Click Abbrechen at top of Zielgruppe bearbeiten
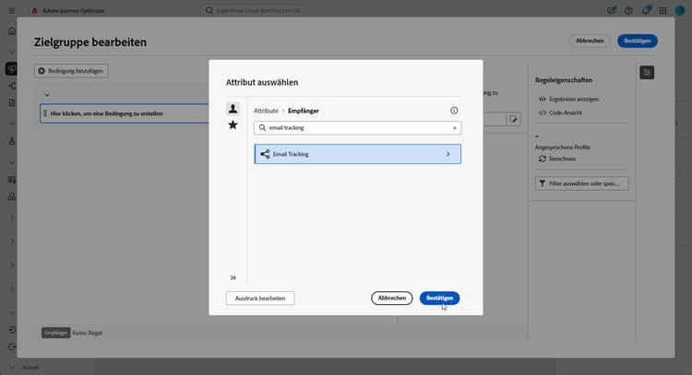The image size is (692, 375). coord(590,41)
